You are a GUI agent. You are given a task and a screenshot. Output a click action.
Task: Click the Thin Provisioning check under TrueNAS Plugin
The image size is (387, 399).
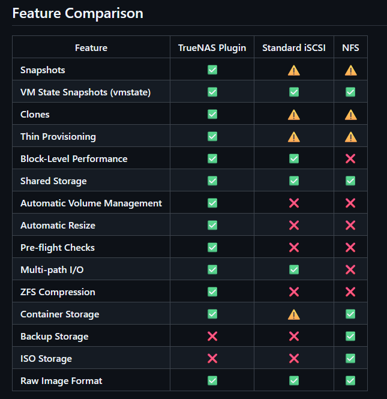coord(212,136)
